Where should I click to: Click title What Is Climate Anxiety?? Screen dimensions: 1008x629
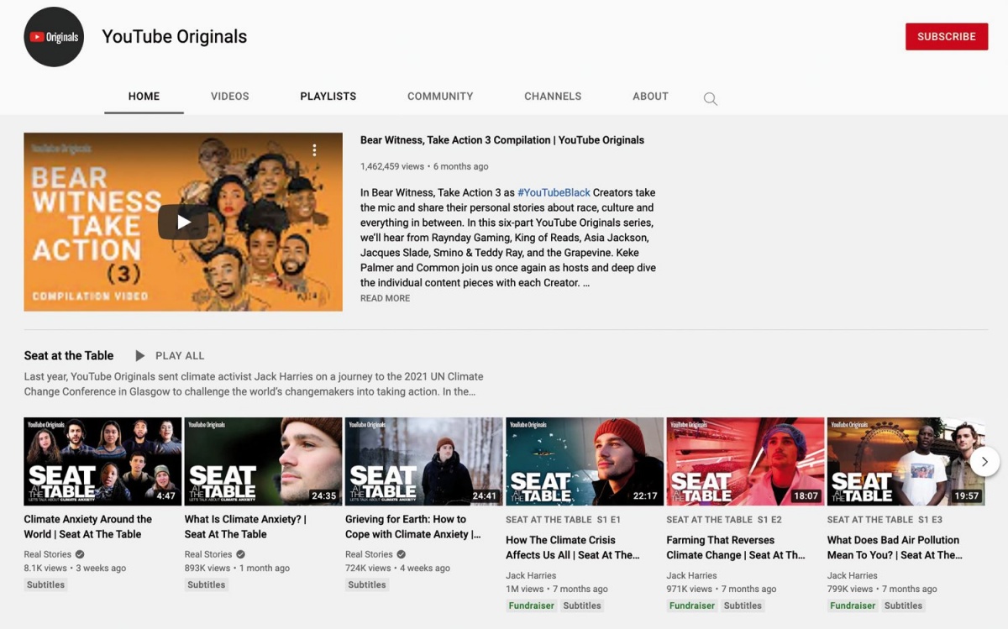[245, 527]
